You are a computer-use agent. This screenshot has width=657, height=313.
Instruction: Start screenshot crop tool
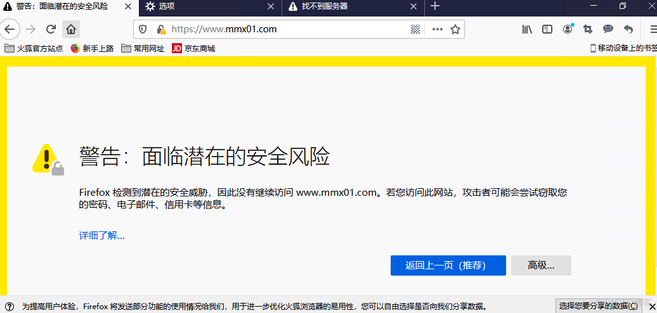pos(588,29)
